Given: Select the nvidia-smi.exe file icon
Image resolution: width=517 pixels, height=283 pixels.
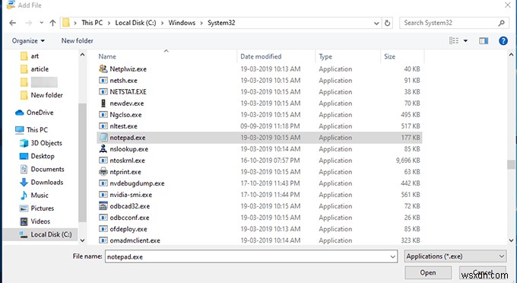Looking at the screenshot, I should pyautogui.click(x=103, y=195).
